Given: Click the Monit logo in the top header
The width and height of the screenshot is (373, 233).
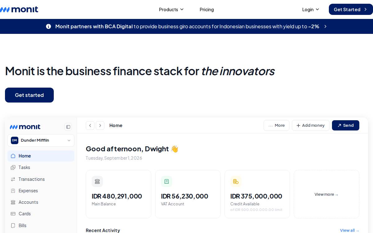Looking at the screenshot, I should coord(19,9).
